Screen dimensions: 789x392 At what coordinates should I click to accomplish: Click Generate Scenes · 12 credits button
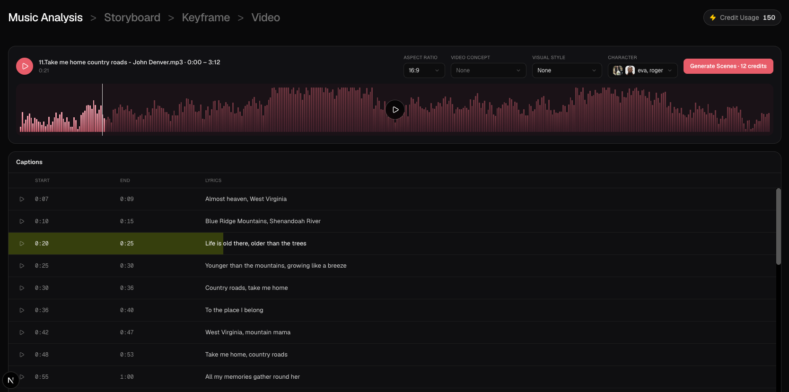coord(728,66)
